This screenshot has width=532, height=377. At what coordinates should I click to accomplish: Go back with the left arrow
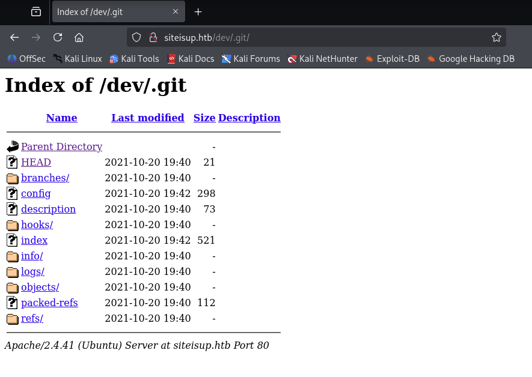14,37
